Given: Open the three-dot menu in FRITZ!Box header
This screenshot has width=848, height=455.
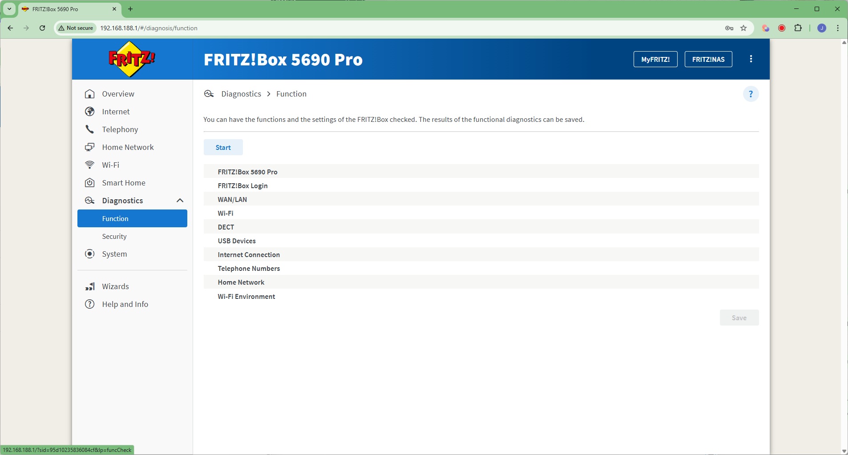Looking at the screenshot, I should [x=751, y=59].
